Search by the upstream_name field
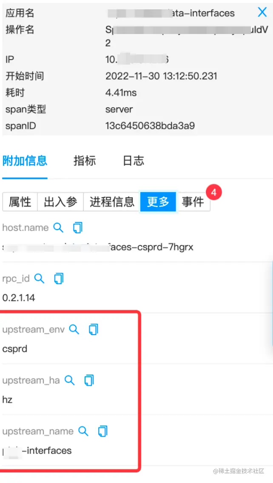Screen dimensions: 273x483 tap(83, 431)
